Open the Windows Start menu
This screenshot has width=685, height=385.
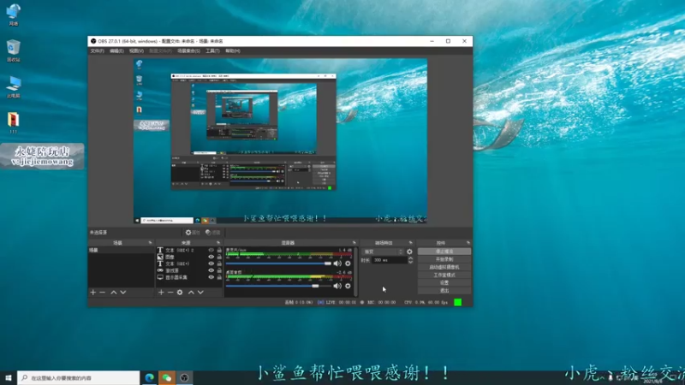click(9, 377)
